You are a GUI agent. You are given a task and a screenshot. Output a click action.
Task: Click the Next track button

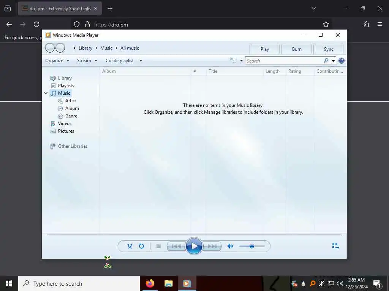point(212,246)
